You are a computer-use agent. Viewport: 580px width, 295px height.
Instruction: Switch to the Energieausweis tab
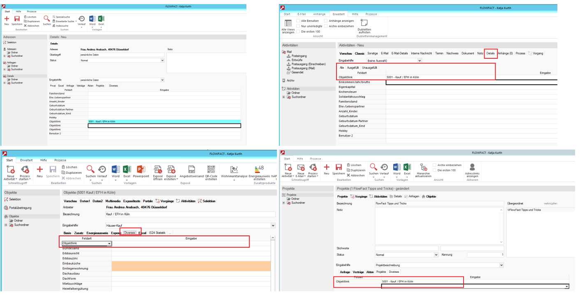pyautogui.click(x=97, y=233)
